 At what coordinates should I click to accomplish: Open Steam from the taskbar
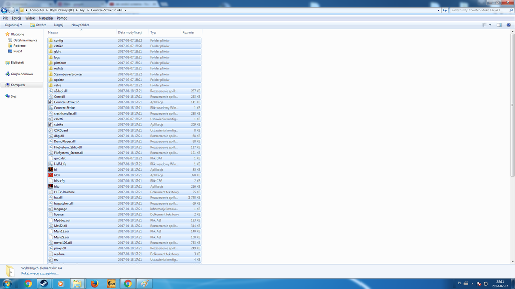pos(44,283)
